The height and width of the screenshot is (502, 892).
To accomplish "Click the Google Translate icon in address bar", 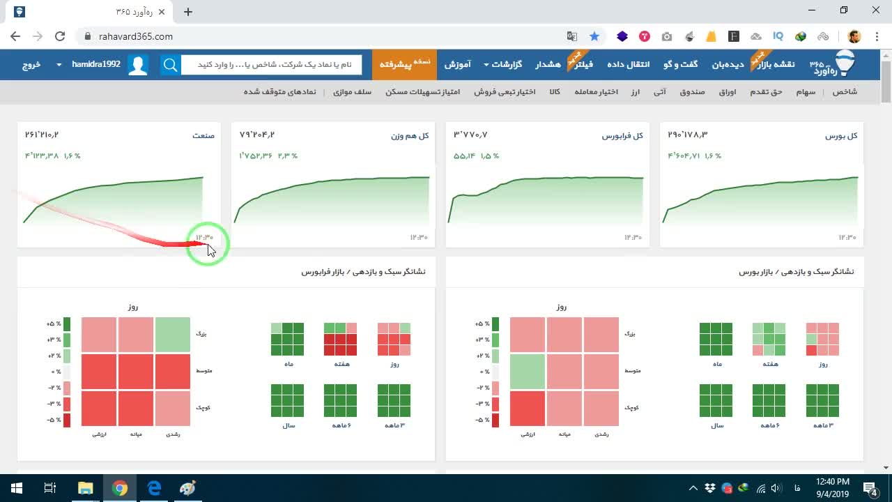I will pyautogui.click(x=572, y=36).
